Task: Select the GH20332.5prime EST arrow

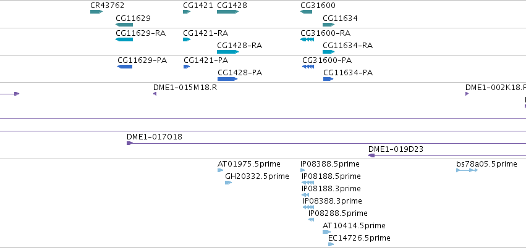Action: [229, 183]
